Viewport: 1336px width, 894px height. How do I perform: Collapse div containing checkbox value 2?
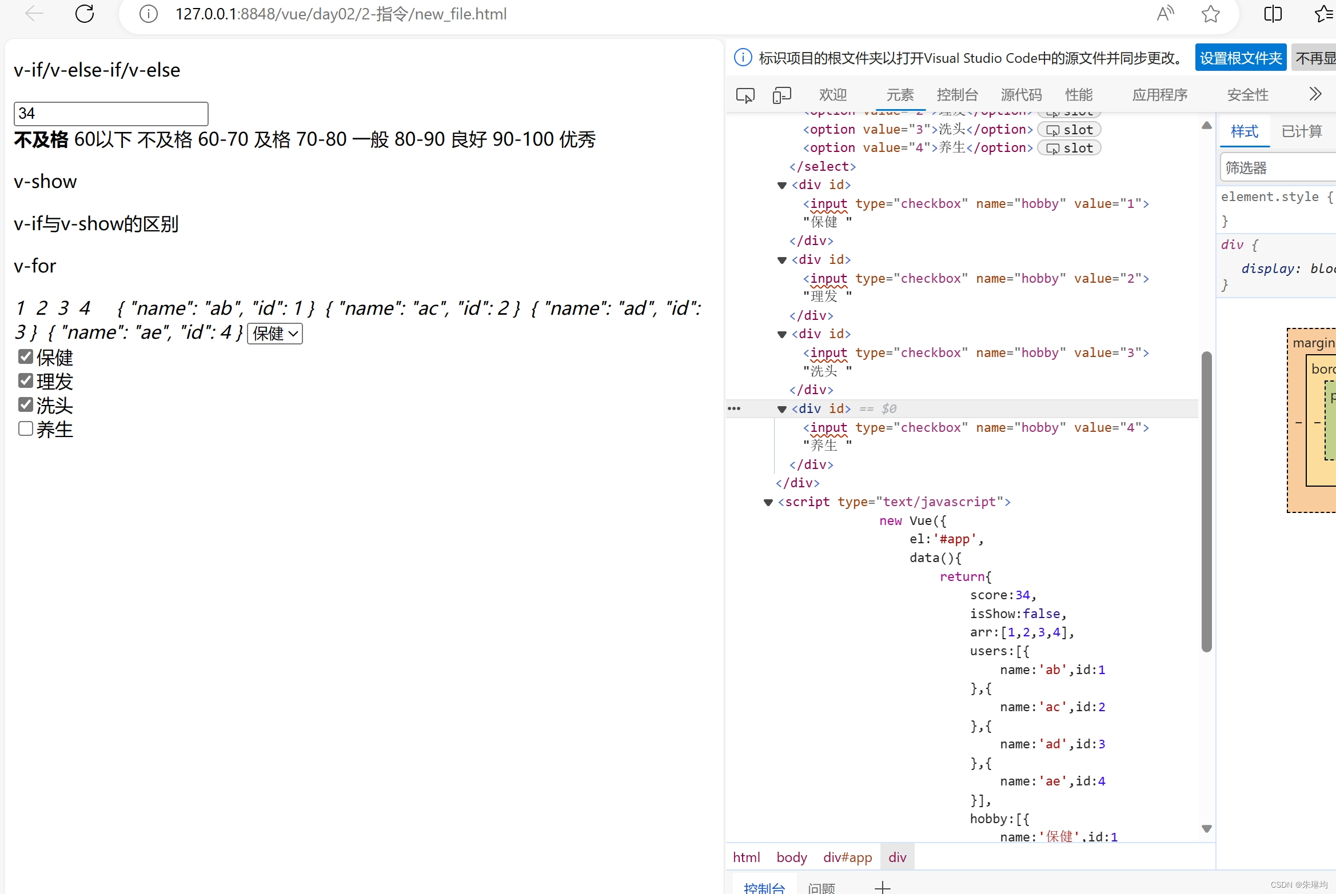tap(781, 260)
